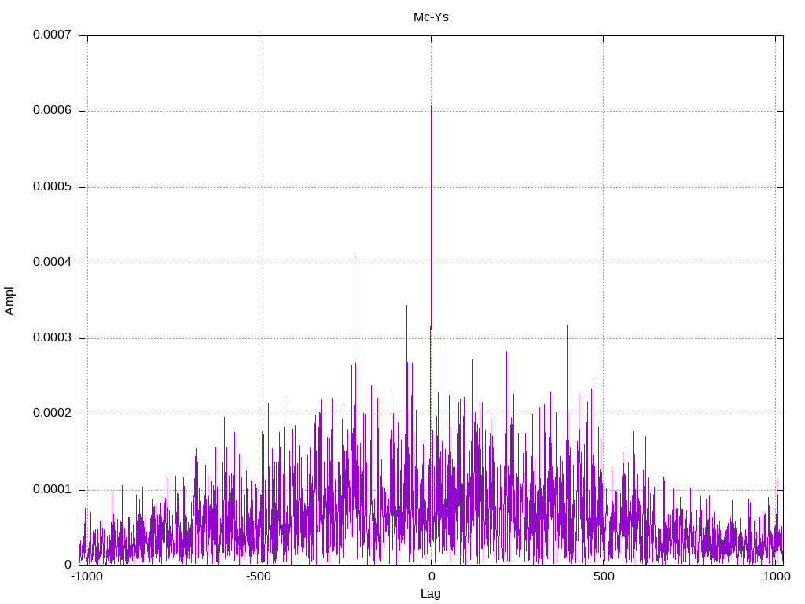Click the 500 x-axis tick label
The width and height of the screenshot is (805, 604).
click(x=604, y=576)
